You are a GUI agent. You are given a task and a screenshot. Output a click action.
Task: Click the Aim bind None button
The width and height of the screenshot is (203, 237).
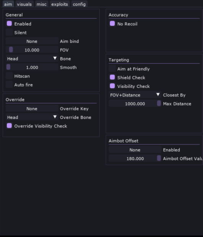32,41
